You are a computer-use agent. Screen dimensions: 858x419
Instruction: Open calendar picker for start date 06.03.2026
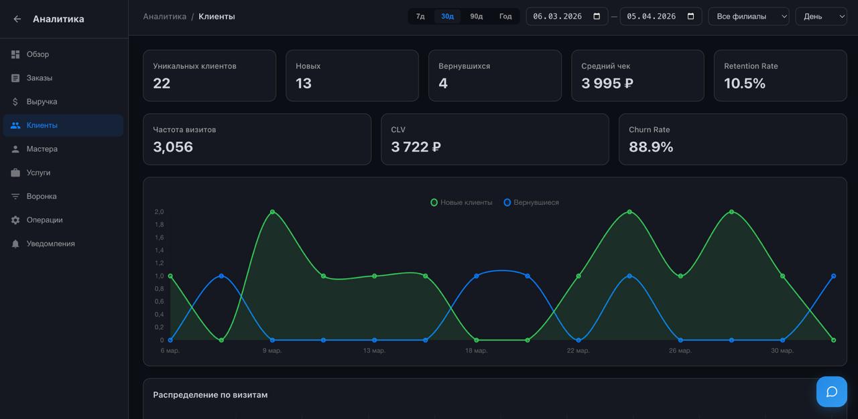pyautogui.click(x=597, y=17)
